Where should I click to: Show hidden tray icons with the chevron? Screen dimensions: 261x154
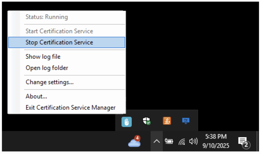pos(156,141)
